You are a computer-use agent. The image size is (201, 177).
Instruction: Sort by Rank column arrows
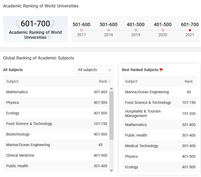(x=109, y=82)
